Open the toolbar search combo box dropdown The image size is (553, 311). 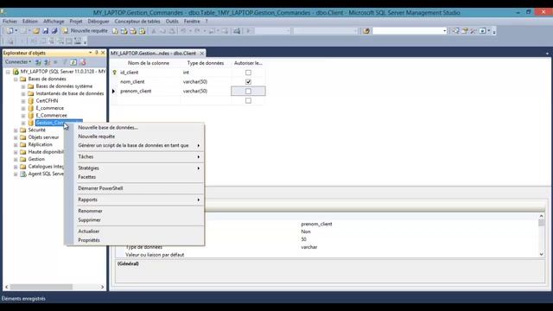(x=444, y=31)
